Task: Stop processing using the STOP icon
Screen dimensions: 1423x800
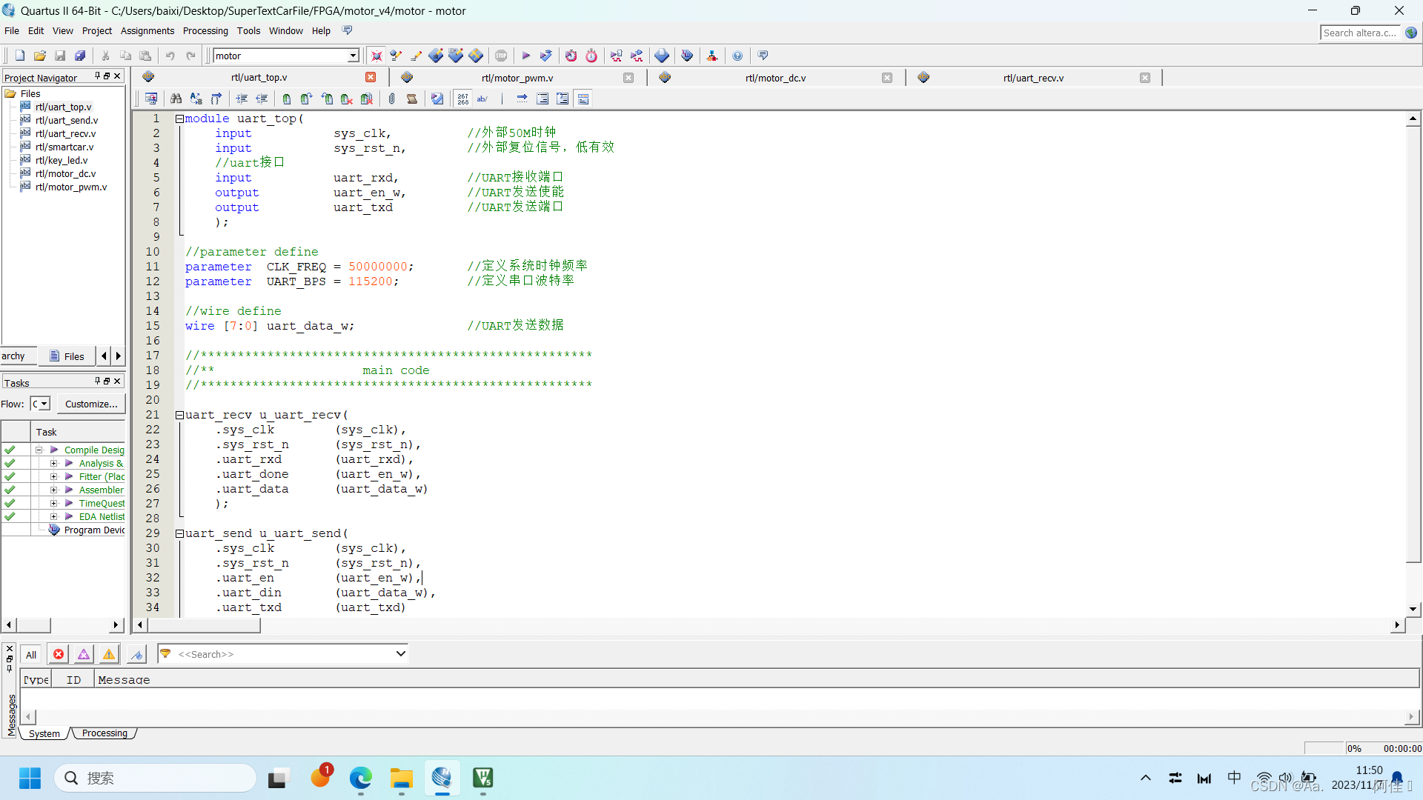Action: [501, 56]
